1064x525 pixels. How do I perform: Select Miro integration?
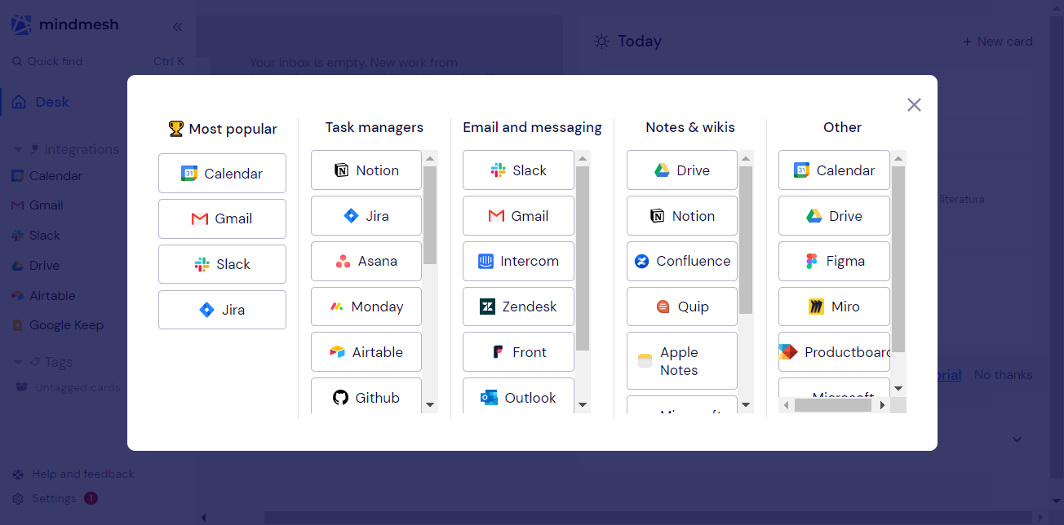pos(834,307)
